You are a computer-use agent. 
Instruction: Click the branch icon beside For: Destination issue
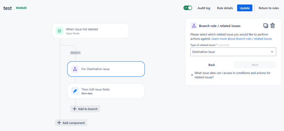pyautogui.click(x=75, y=69)
